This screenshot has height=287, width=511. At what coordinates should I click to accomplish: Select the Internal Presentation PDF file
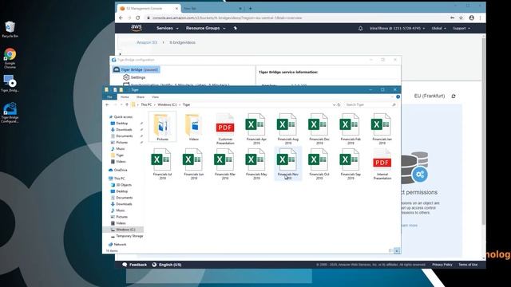[x=382, y=163]
